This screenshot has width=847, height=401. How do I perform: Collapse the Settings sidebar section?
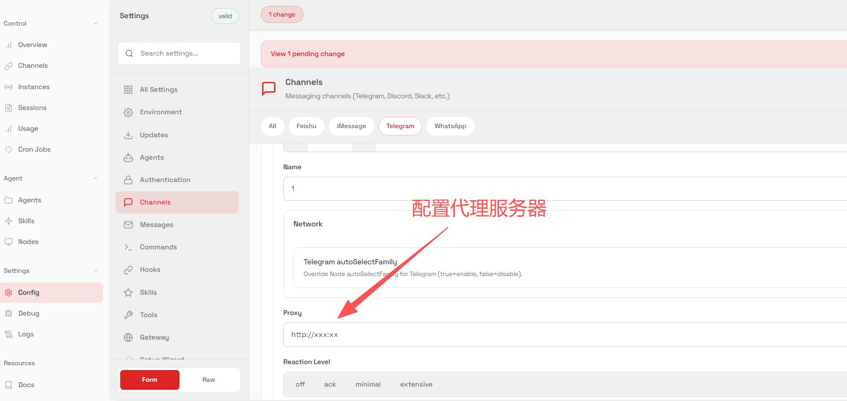click(96, 271)
